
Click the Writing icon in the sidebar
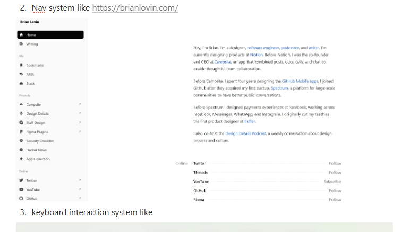[x=21, y=44]
